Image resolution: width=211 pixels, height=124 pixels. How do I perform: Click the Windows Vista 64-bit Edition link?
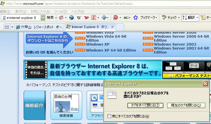pyautogui.click(x=106, y=39)
